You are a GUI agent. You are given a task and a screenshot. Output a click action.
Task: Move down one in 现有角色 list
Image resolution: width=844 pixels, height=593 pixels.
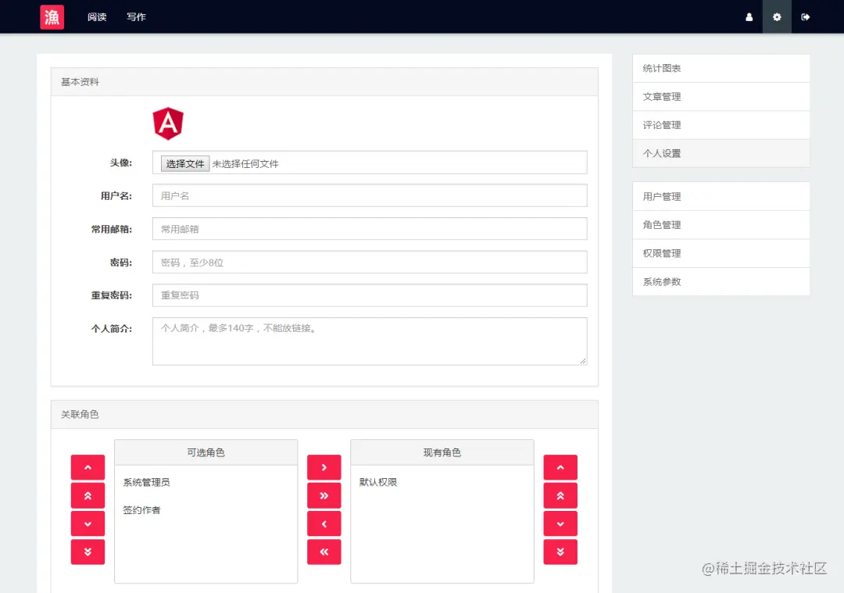[x=560, y=523]
